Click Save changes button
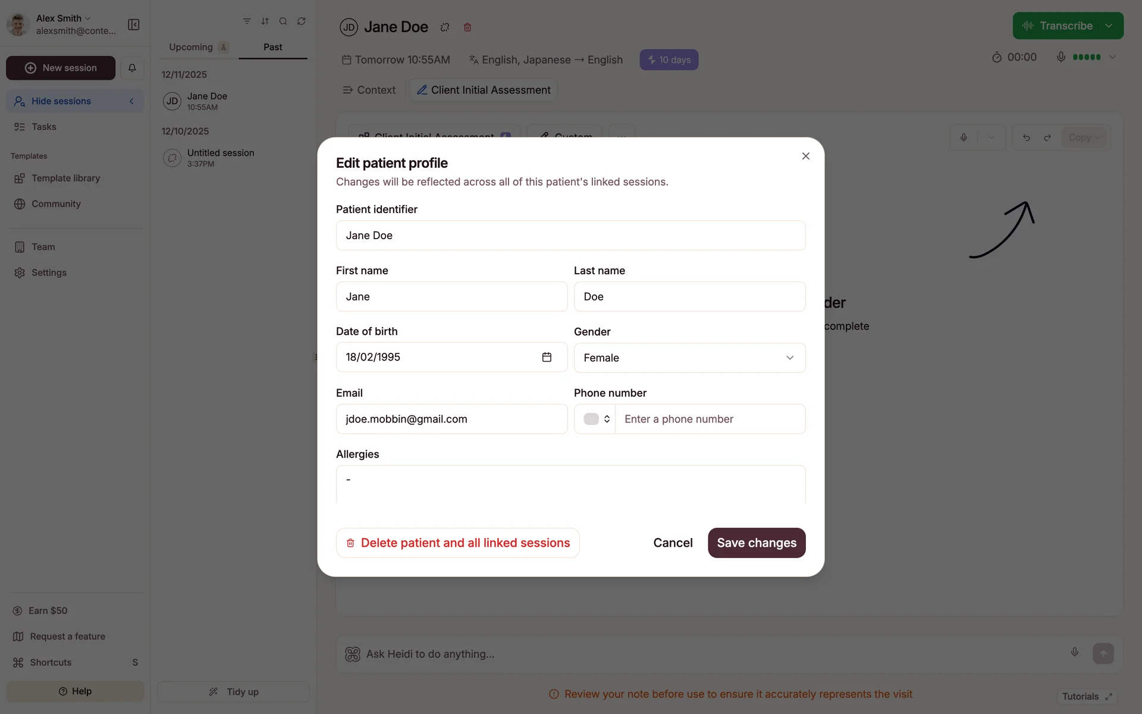Image resolution: width=1142 pixels, height=714 pixels. (x=756, y=543)
